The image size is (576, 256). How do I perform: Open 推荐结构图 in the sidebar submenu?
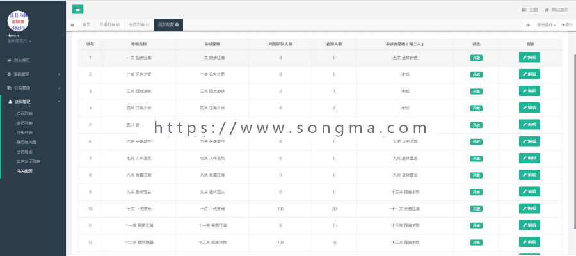tap(27, 142)
